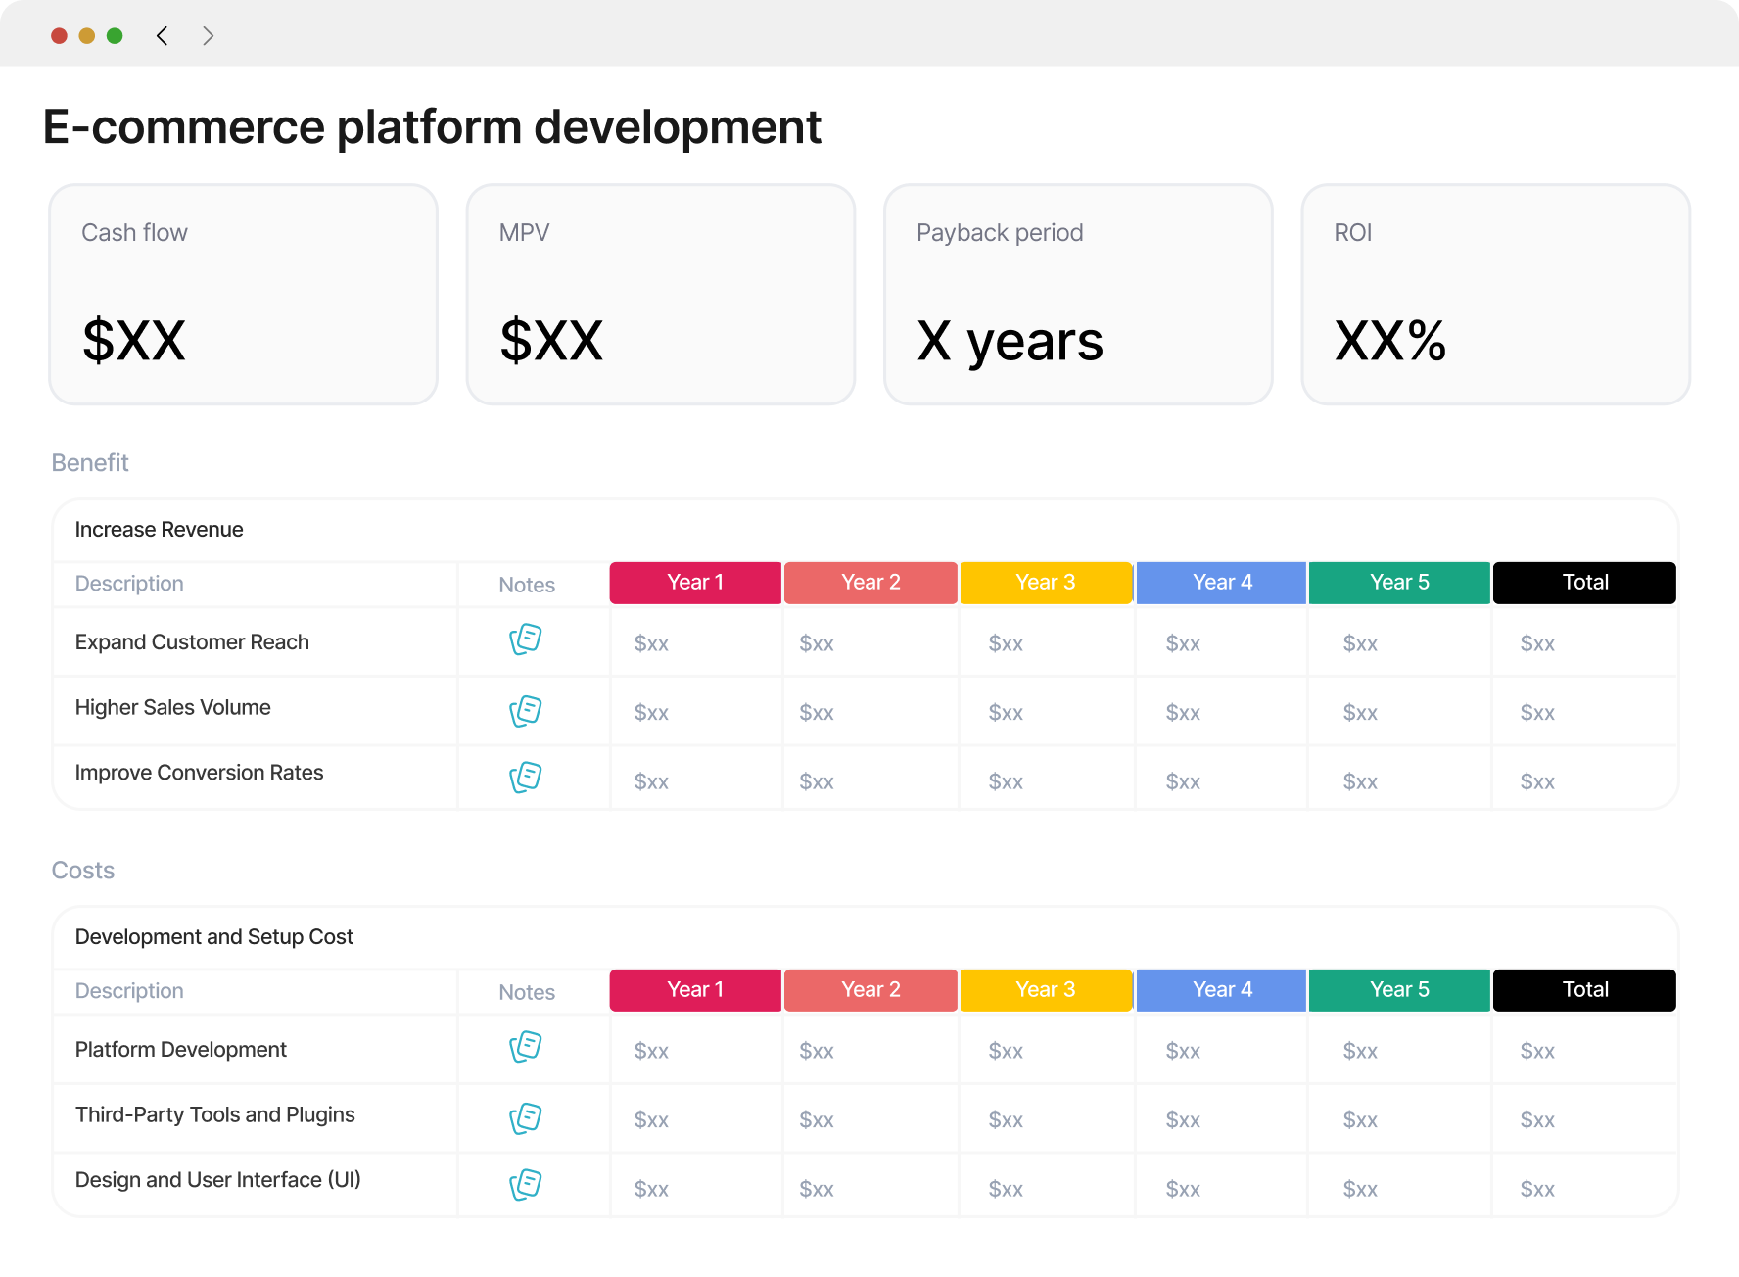Edit Year 5 value for Platform Development
Viewport: 1739px width, 1277px height.
[x=1360, y=1051]
